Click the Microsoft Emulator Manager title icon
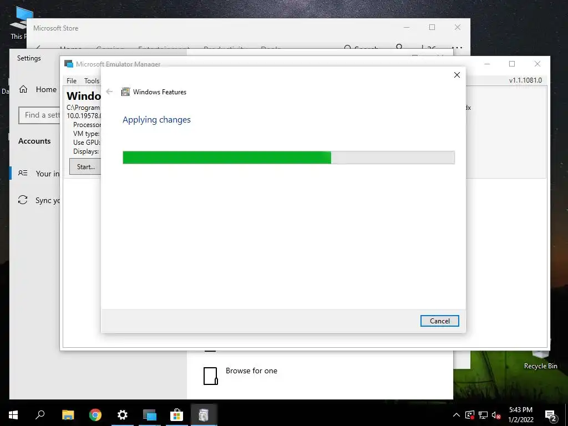This screenshot has height=426, width=568. pos(69,64)
